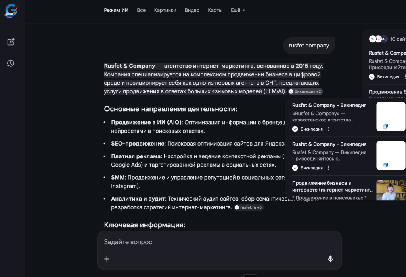This screenshot has height=277, width=406.
Task: Click the rusfet company query bubble
Action: pyautogui.click(x=309, y=45)
